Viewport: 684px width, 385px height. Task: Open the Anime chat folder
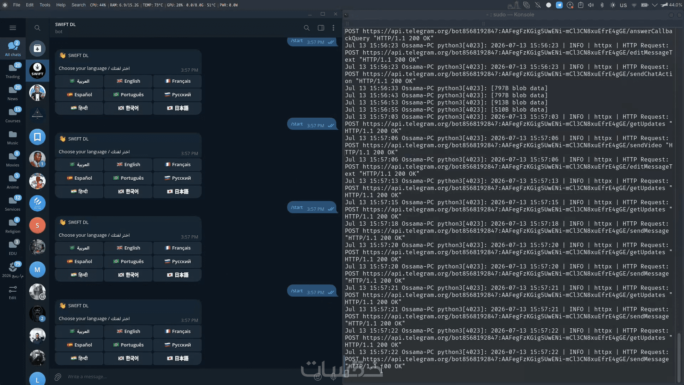(x=13, y=181)
